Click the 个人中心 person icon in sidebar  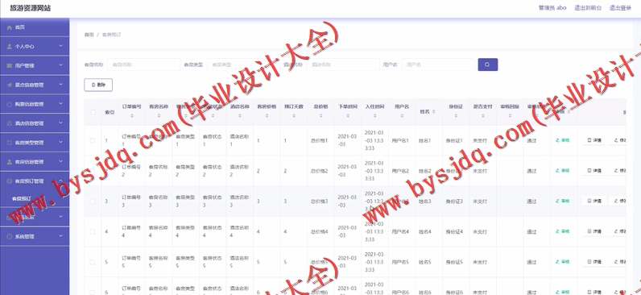coord(10,47)
